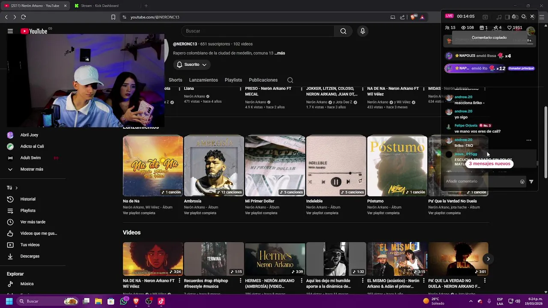Click the settings gear in live panel
The image size is (548, 308).
tap(524, 17)
